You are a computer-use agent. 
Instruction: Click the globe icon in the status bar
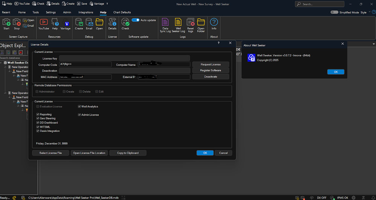353,198
